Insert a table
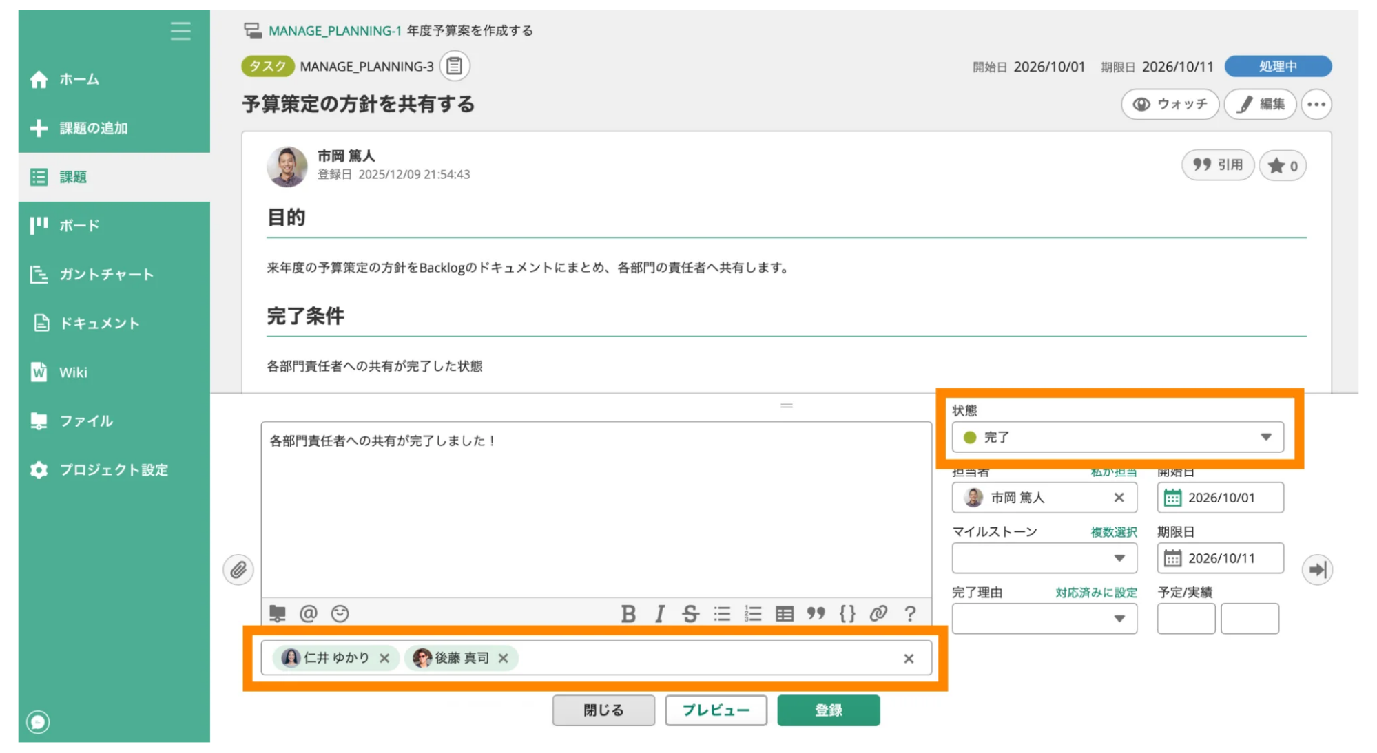 coord(785,613)
